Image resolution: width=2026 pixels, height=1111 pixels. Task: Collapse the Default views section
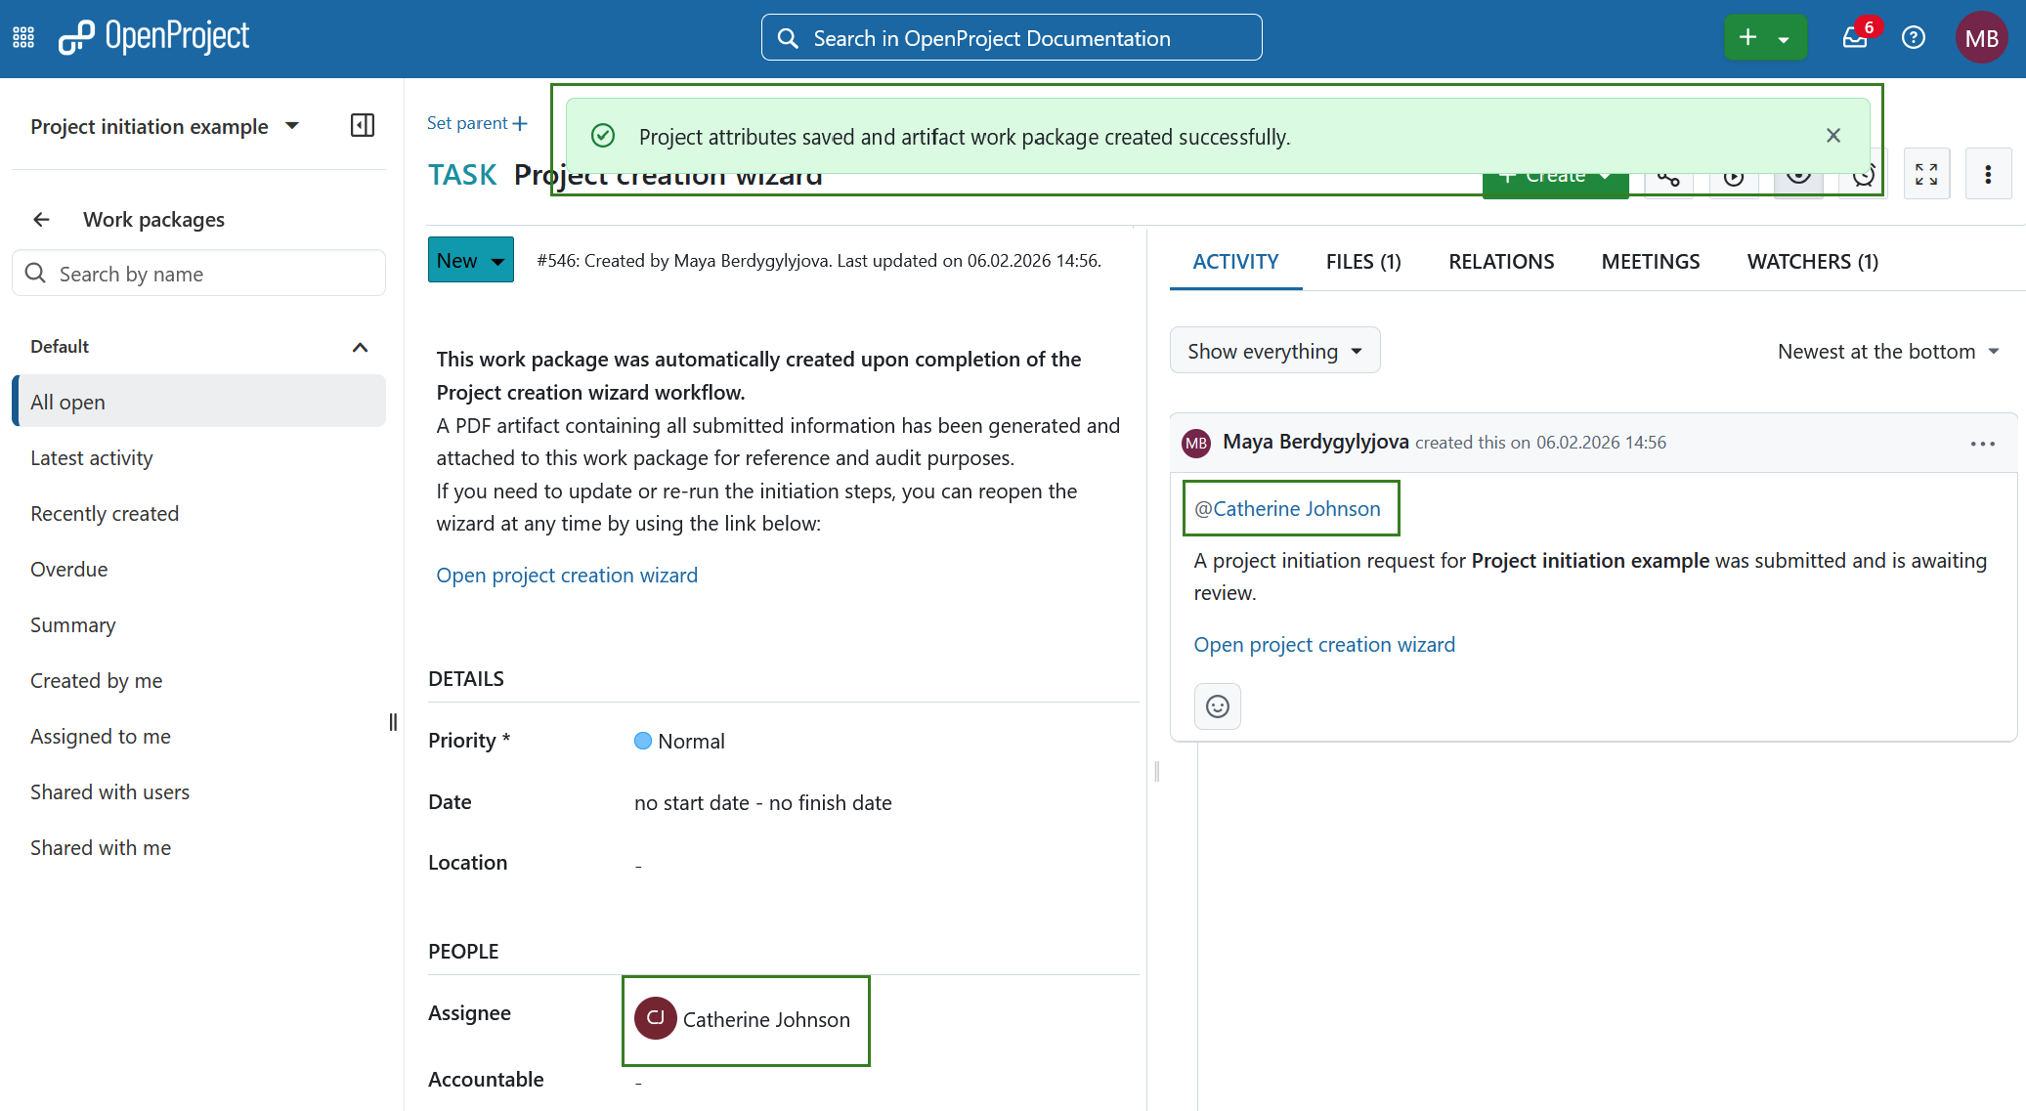coord(360,347)
